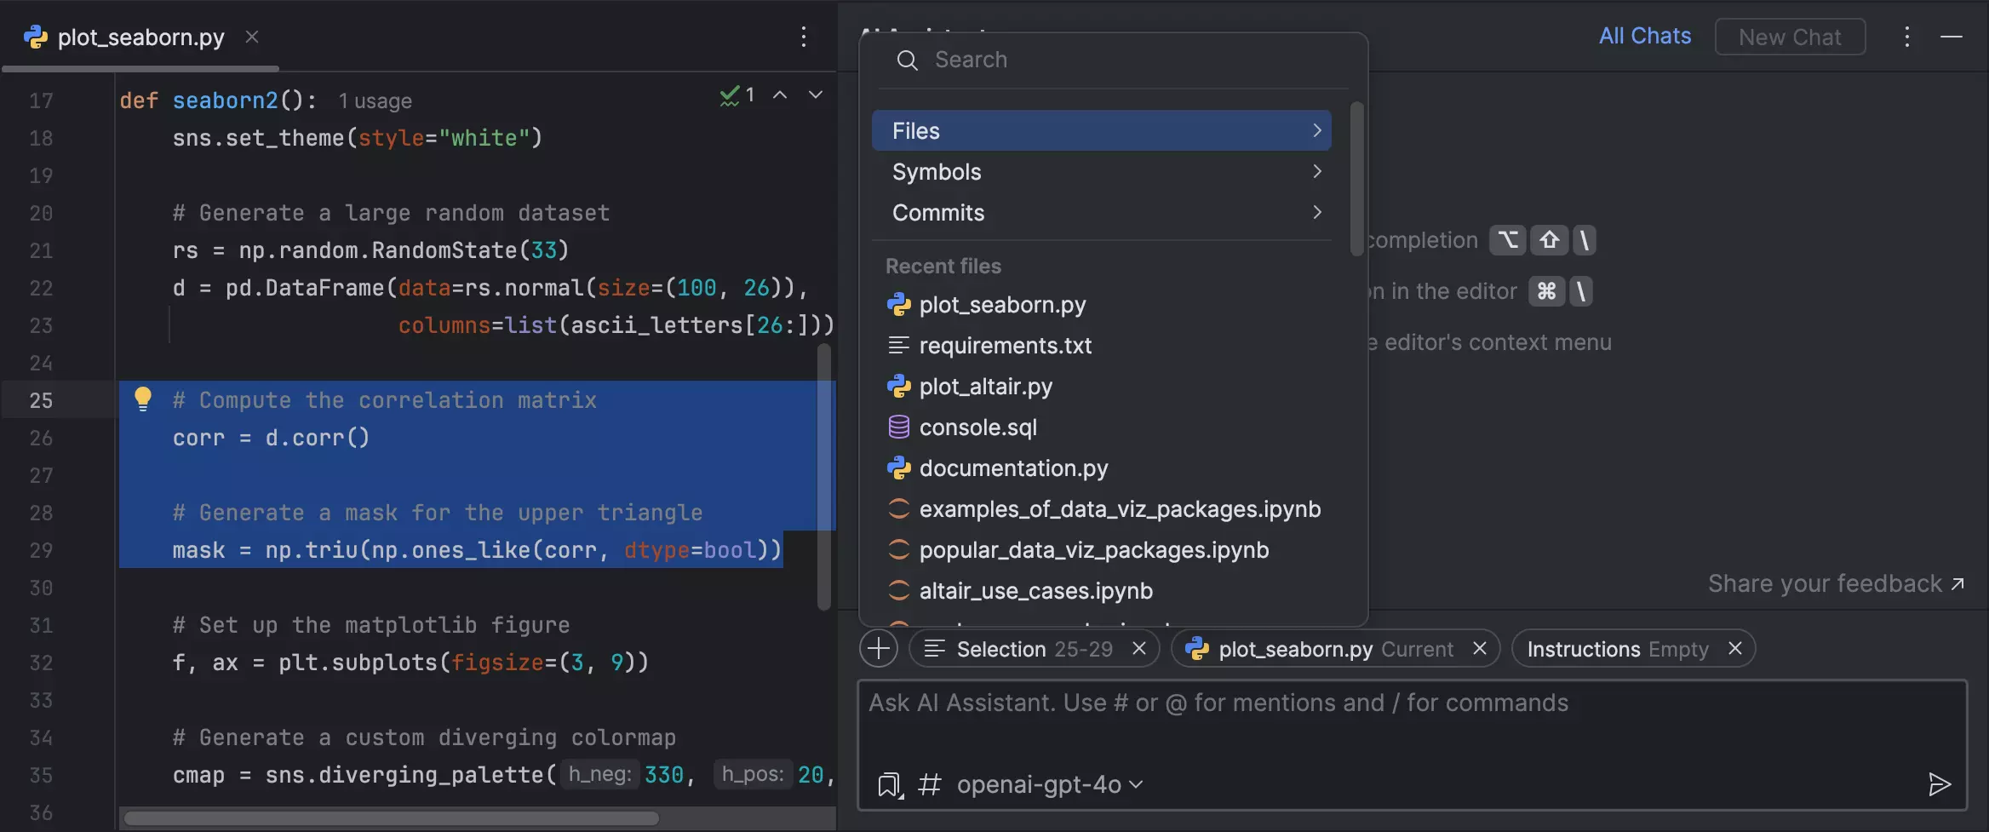1989x832 pixels.
Task: Open the prompt library bookmark icon
Action: 890,784
